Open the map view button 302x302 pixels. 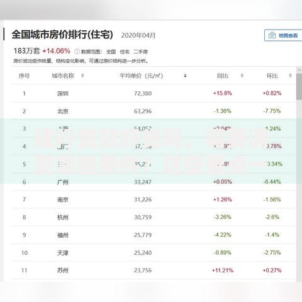[x=283, y=35]
